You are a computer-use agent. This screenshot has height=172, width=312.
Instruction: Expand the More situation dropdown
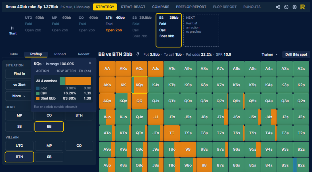pyautogui.click(x=19, y=96)
